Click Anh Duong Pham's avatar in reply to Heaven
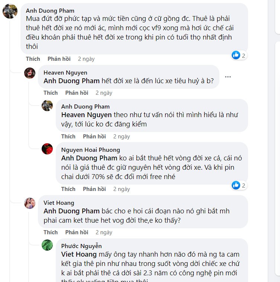Viewport: 280px width, 282px height. pyautogui.click(x=47, y=106)
